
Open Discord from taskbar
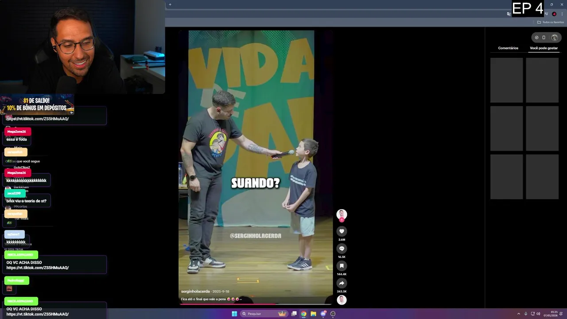(x=323, y=314)
